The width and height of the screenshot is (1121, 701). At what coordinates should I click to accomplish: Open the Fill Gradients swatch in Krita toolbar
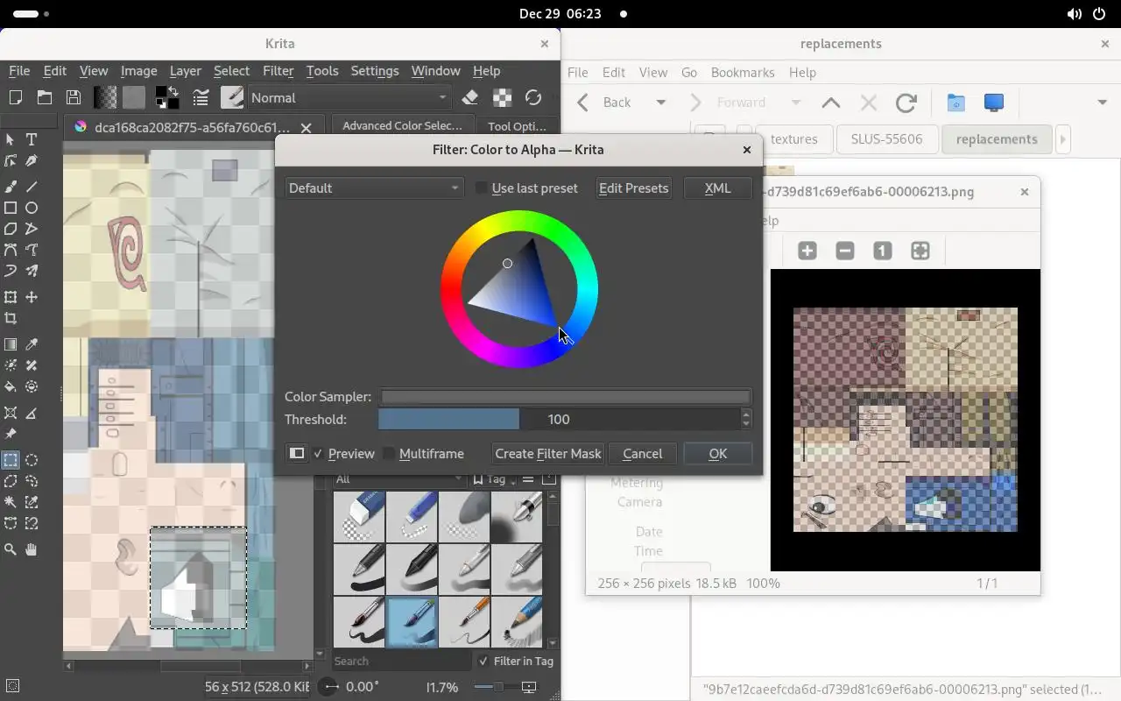click(x=105, y=97)
